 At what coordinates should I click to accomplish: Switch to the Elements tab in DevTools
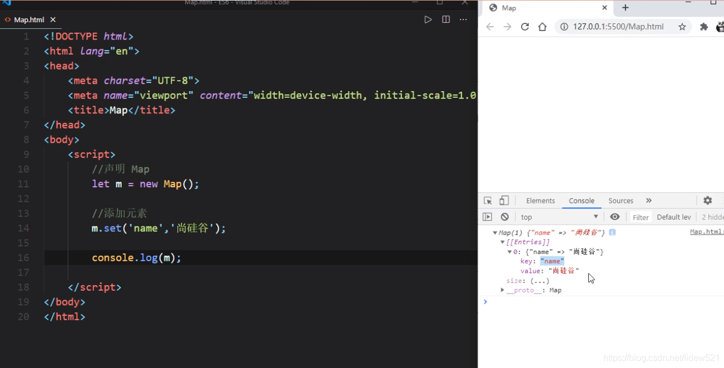click(540, 201)
